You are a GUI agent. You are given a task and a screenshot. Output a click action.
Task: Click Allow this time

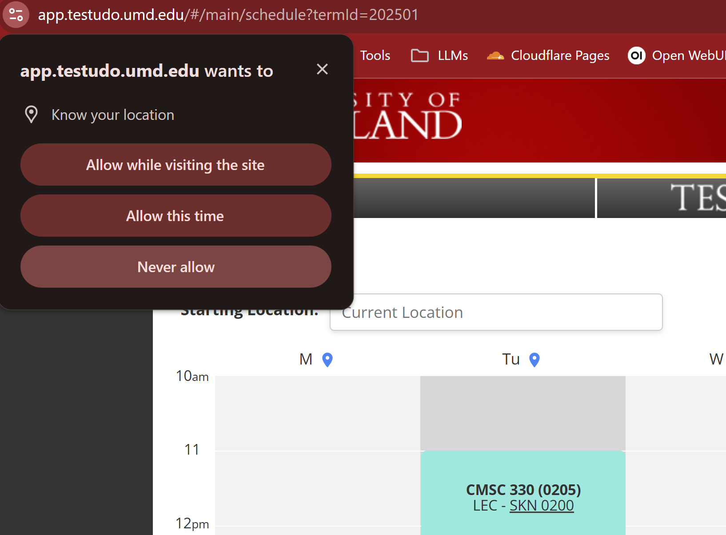[x=176, y=216]
